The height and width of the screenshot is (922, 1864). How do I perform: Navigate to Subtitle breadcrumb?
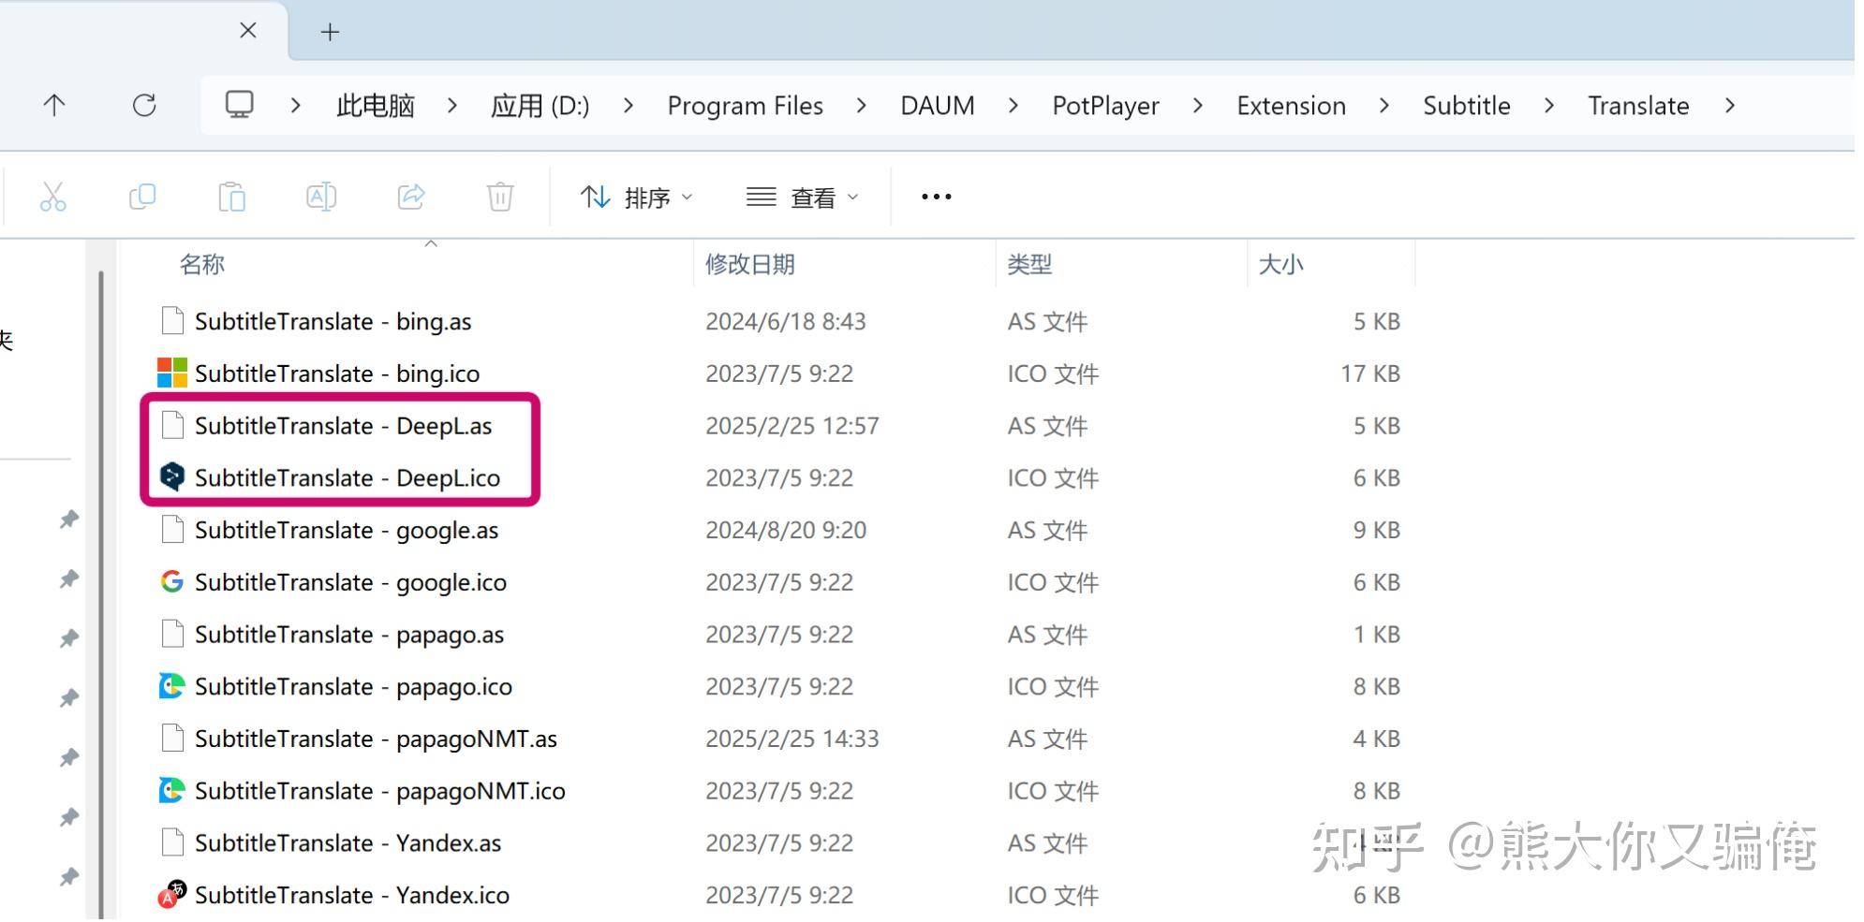[x=1467, y=106]
